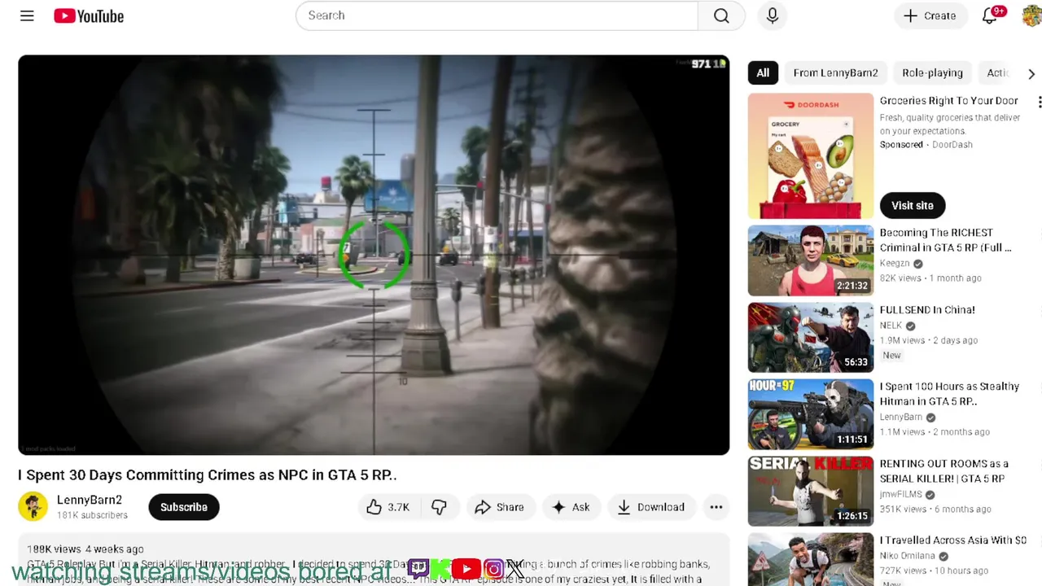The height and width of the screenshot is (586, 1042).
Task: Open Becoming The RICHEST Criminal title
Action: point(946,240)
